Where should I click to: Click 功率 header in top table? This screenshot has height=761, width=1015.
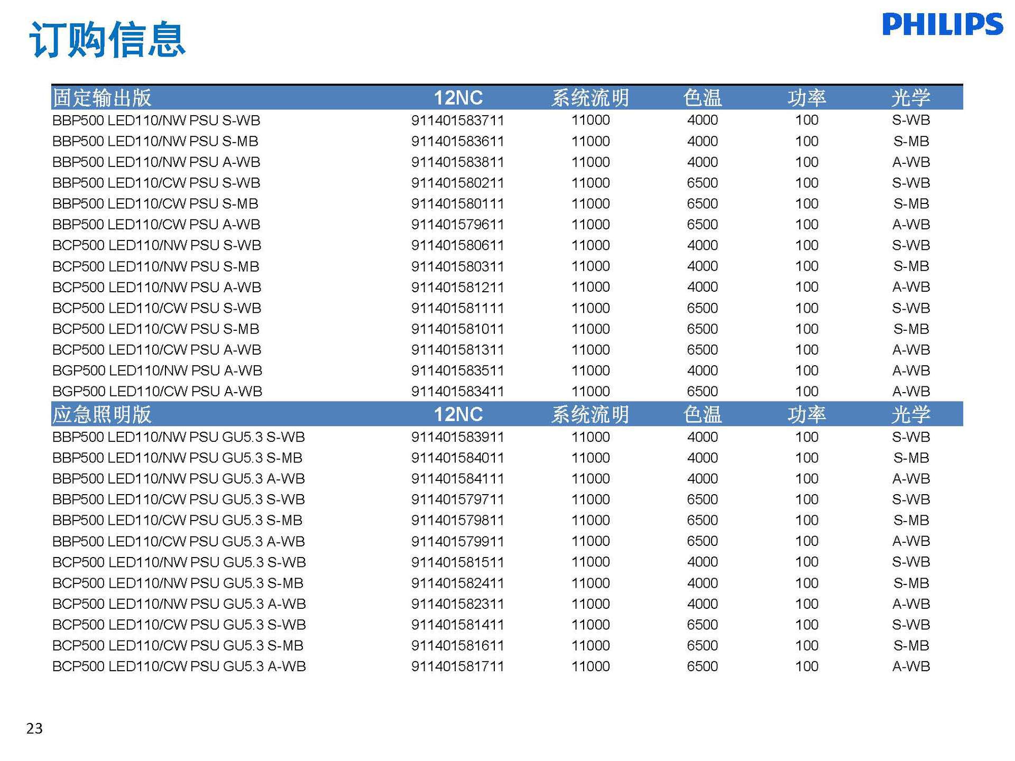point(807,98)
